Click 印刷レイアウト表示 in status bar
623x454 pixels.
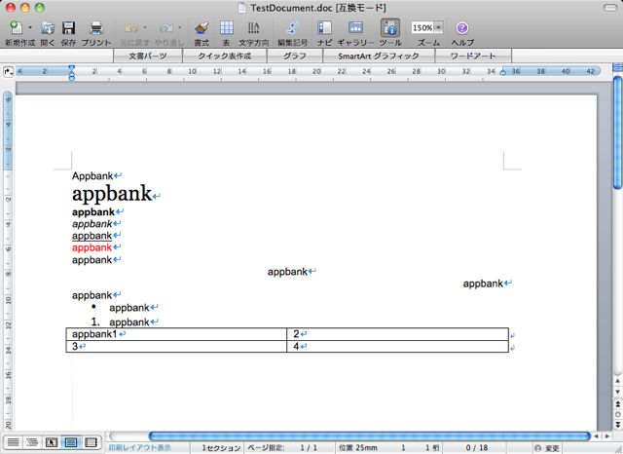pos(140,447)
